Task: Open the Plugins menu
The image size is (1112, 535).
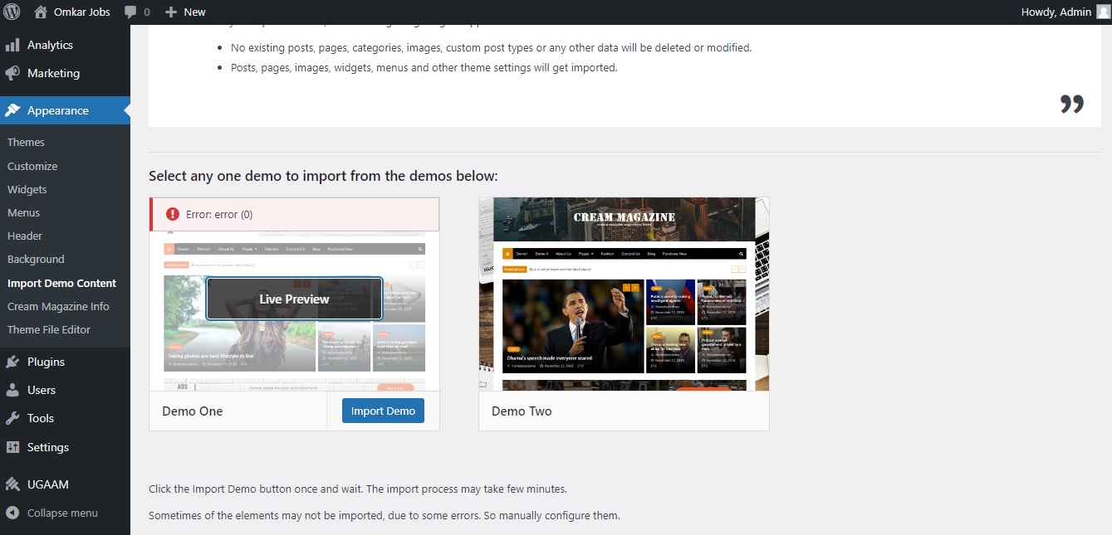Action: pos(46,362)
